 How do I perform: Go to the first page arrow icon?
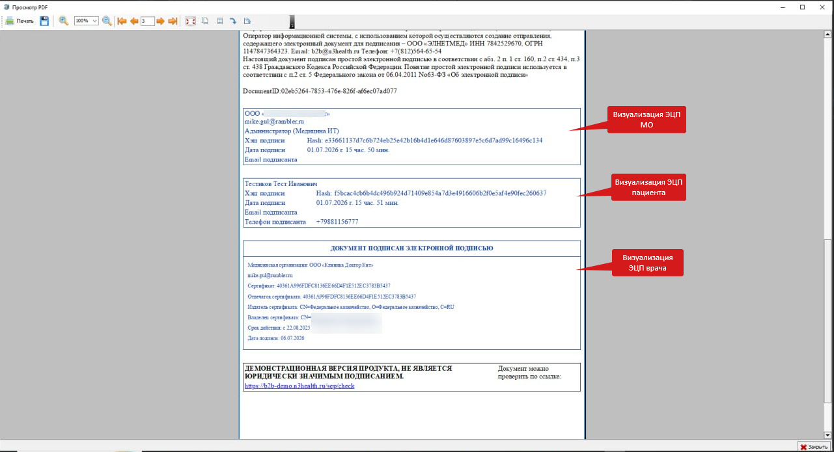(122, 21)
